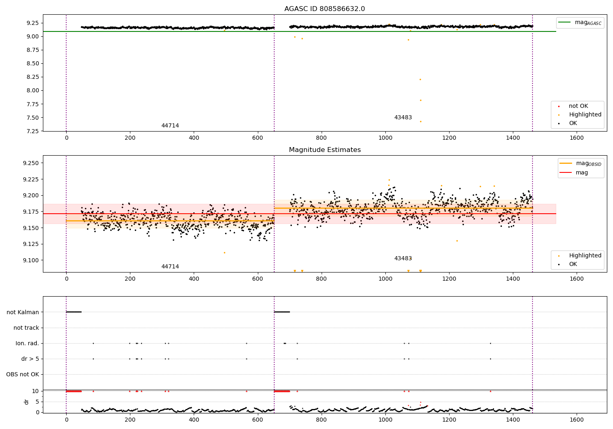Screen dimensions: 613x429
Task: Click the 9.250 tick on middle plot y-axis
Action: 31,163
